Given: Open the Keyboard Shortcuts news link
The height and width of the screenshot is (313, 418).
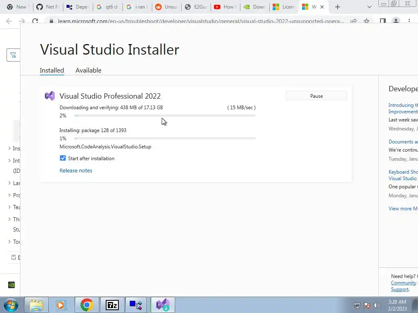Looking at the screenshot, I should tap(403, 175).
